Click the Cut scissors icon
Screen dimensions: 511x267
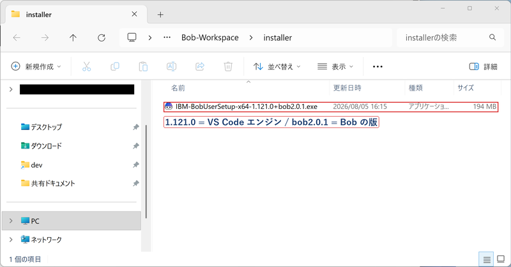(86, 67)
